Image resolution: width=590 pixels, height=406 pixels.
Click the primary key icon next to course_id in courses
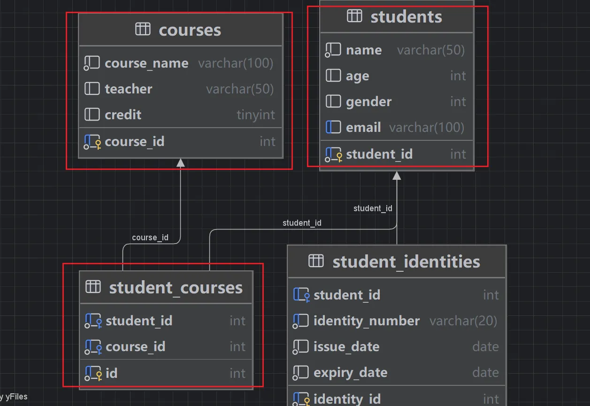point(92,142)
